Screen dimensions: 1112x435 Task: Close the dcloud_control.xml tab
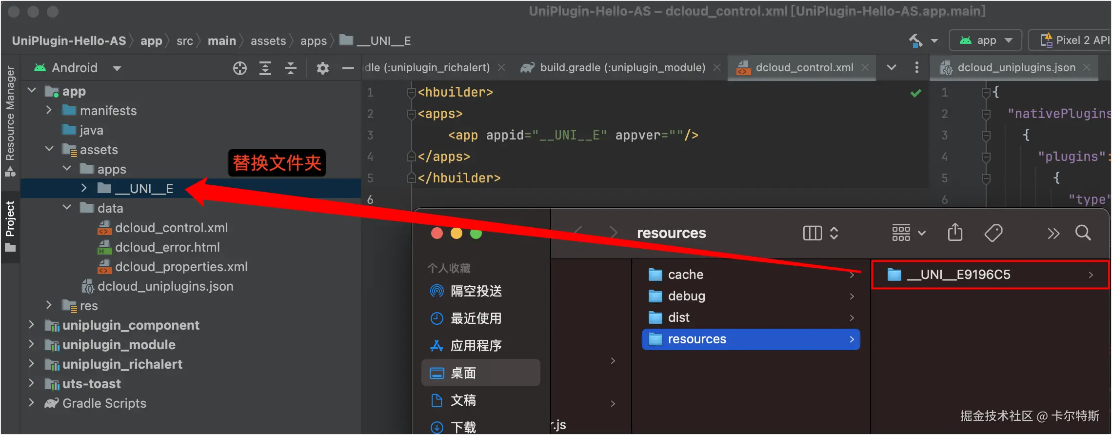coord(865,68)
